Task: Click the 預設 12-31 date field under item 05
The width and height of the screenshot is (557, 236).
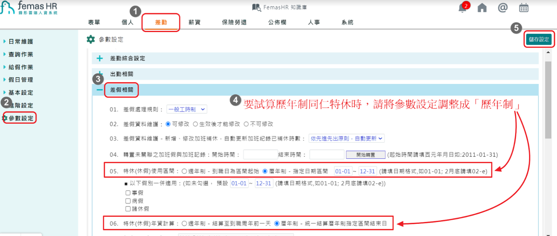Action: (x=264, y=183)
